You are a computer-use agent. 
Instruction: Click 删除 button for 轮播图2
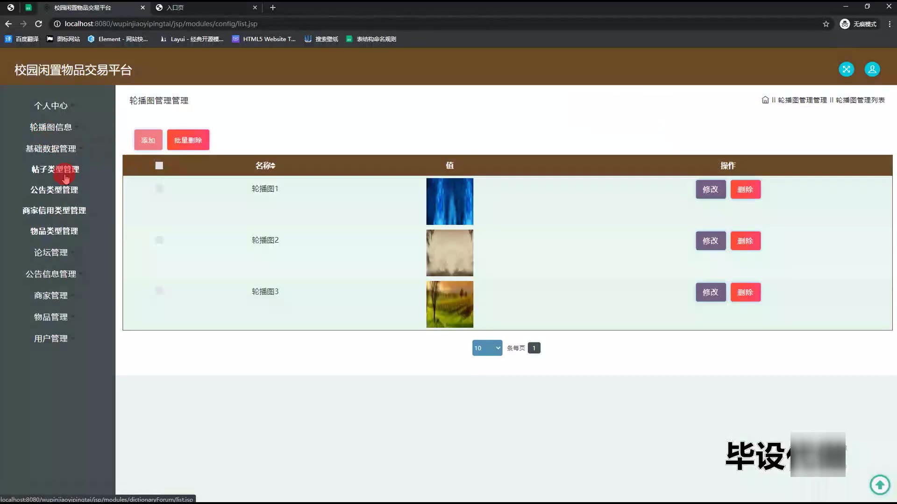(x=745, y=241)
